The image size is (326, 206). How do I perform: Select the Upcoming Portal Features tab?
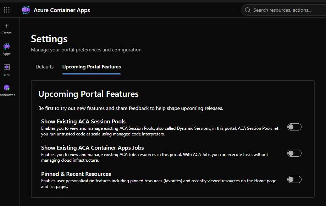click(x=92, y=67)
